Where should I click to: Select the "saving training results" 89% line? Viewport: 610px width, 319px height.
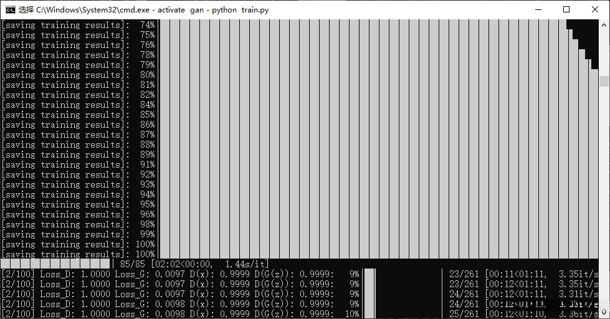click(x=78, y=155)
